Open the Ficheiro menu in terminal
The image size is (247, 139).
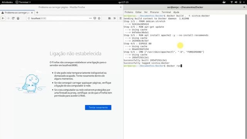point(129,12)
